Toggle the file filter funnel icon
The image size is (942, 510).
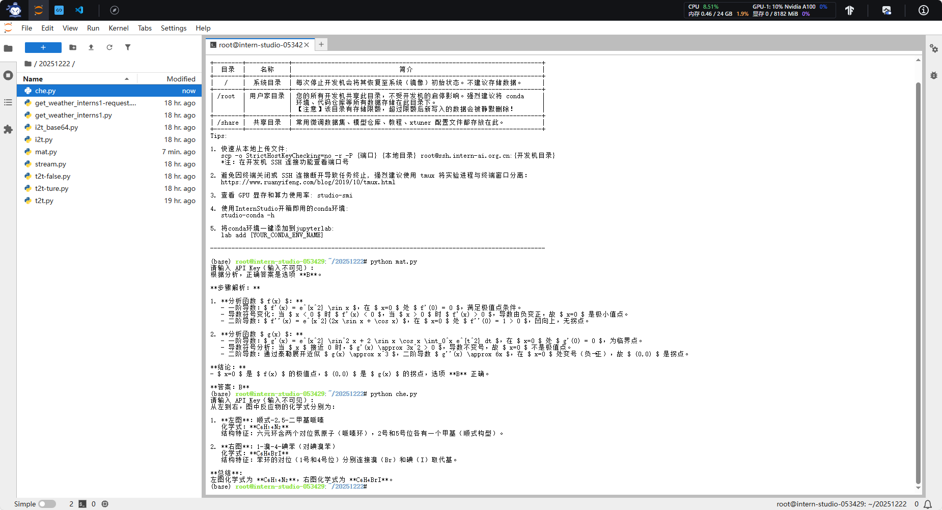[x=128, y=47]
